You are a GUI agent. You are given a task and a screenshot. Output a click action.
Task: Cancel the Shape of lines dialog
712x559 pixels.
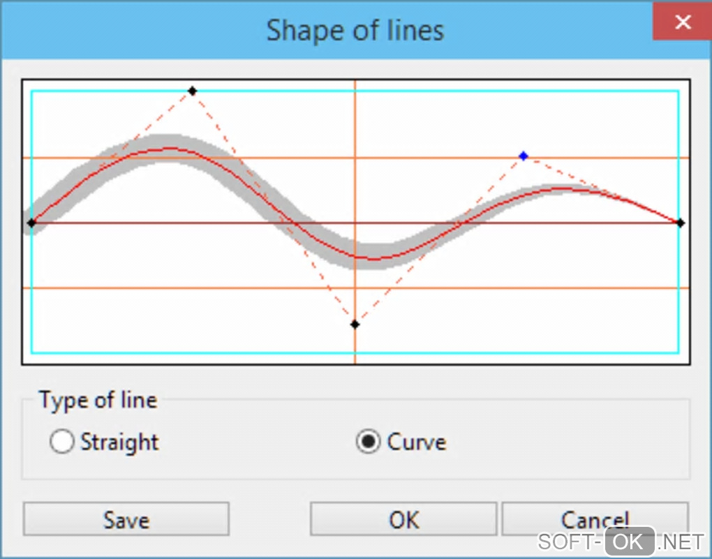pos(595,519)
